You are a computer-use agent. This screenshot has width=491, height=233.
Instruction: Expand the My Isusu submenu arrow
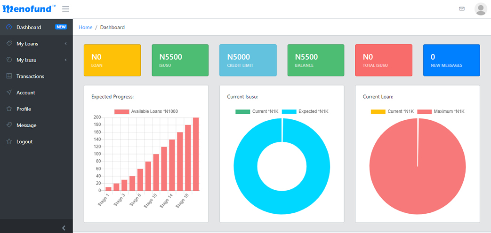tap(65, 60)
